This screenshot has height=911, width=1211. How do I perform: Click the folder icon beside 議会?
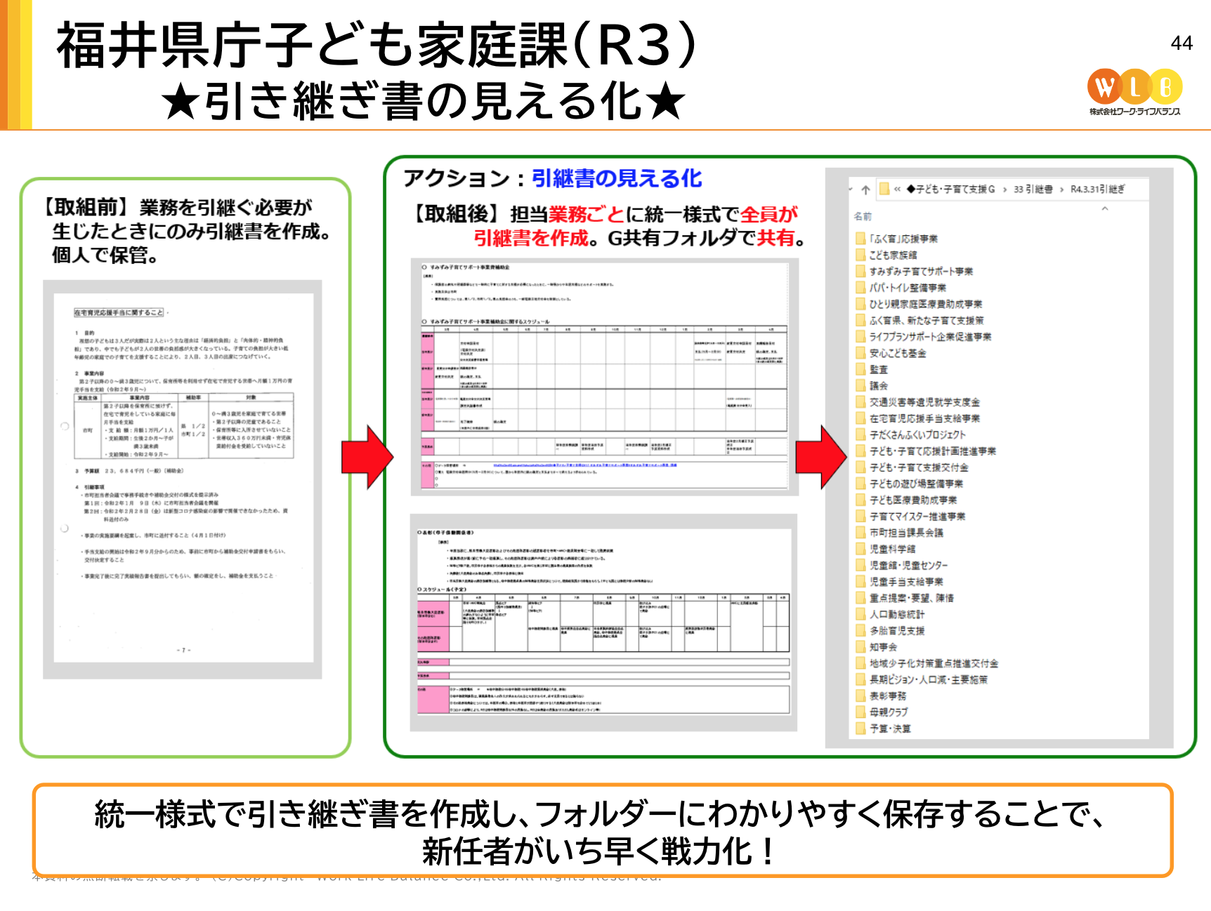tap(860, 385)
